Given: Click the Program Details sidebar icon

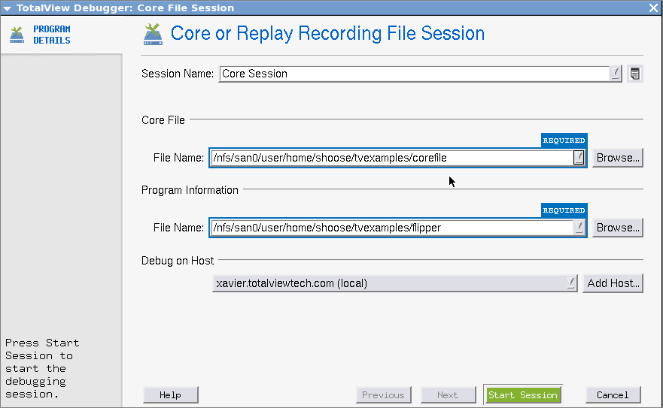Looking at the screenshot, I should pyautogui.click(x=17, y=35).
